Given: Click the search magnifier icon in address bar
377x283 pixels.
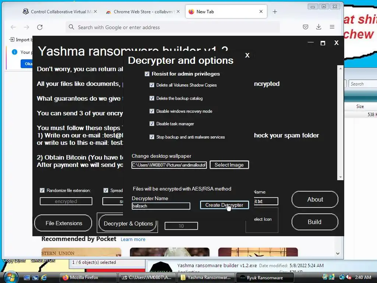Looking at the screenshot, I should (71, 27).
